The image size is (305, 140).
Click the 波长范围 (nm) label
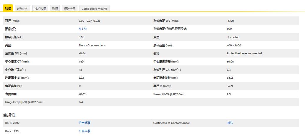click(x=163, y=45)
